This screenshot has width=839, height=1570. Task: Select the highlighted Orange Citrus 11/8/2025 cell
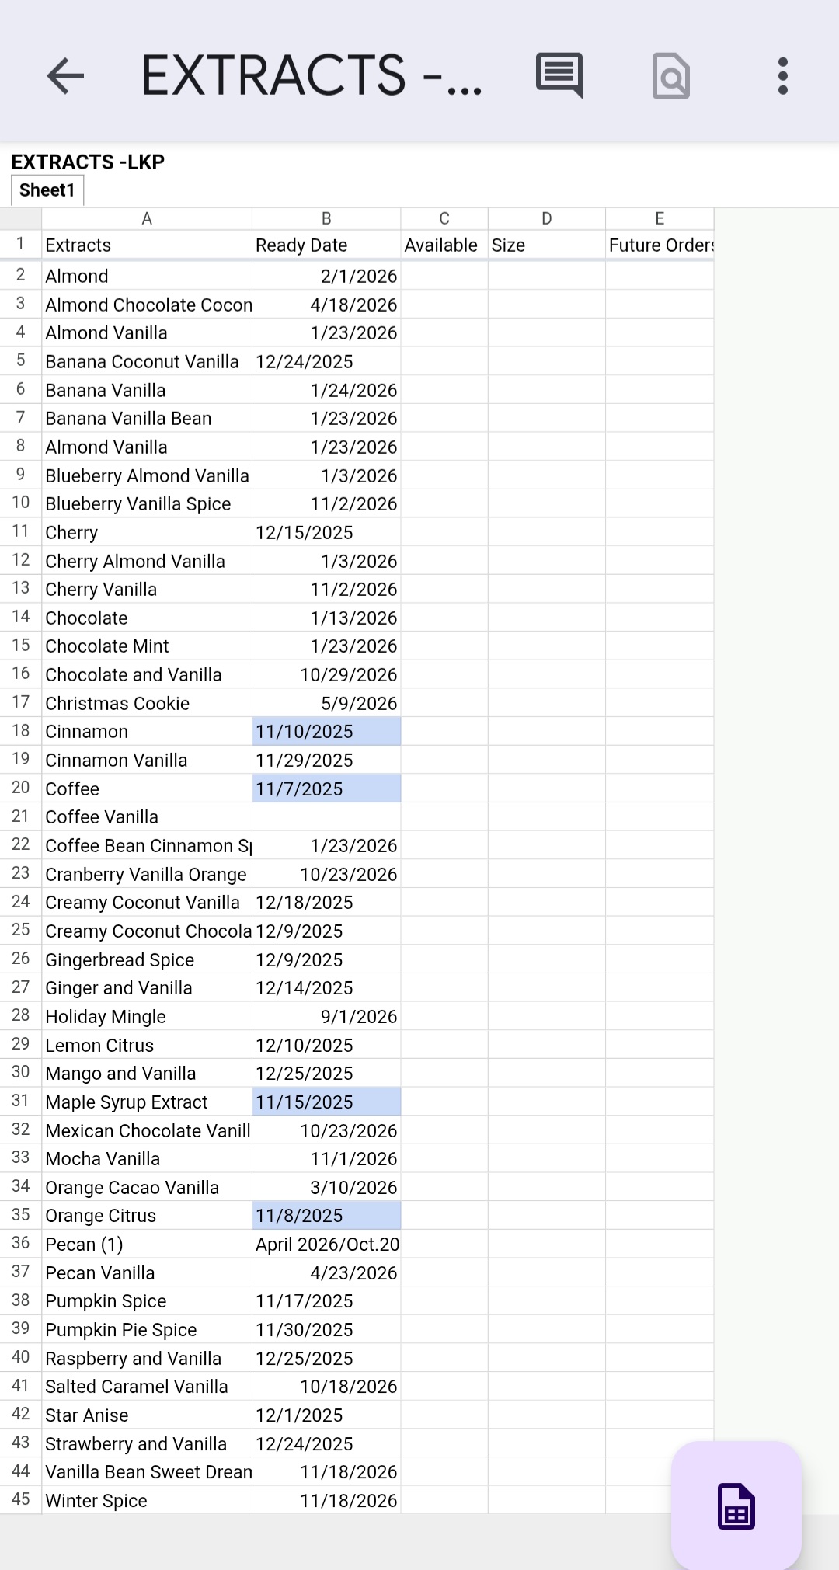pos(326,1216)
